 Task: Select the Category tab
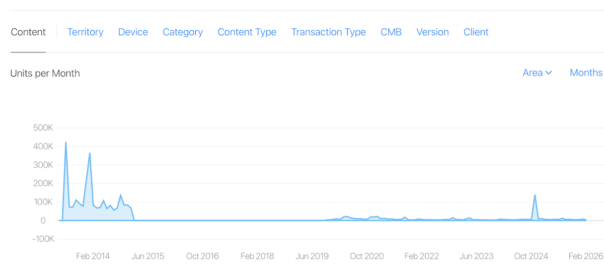click(x=183, y=32)
